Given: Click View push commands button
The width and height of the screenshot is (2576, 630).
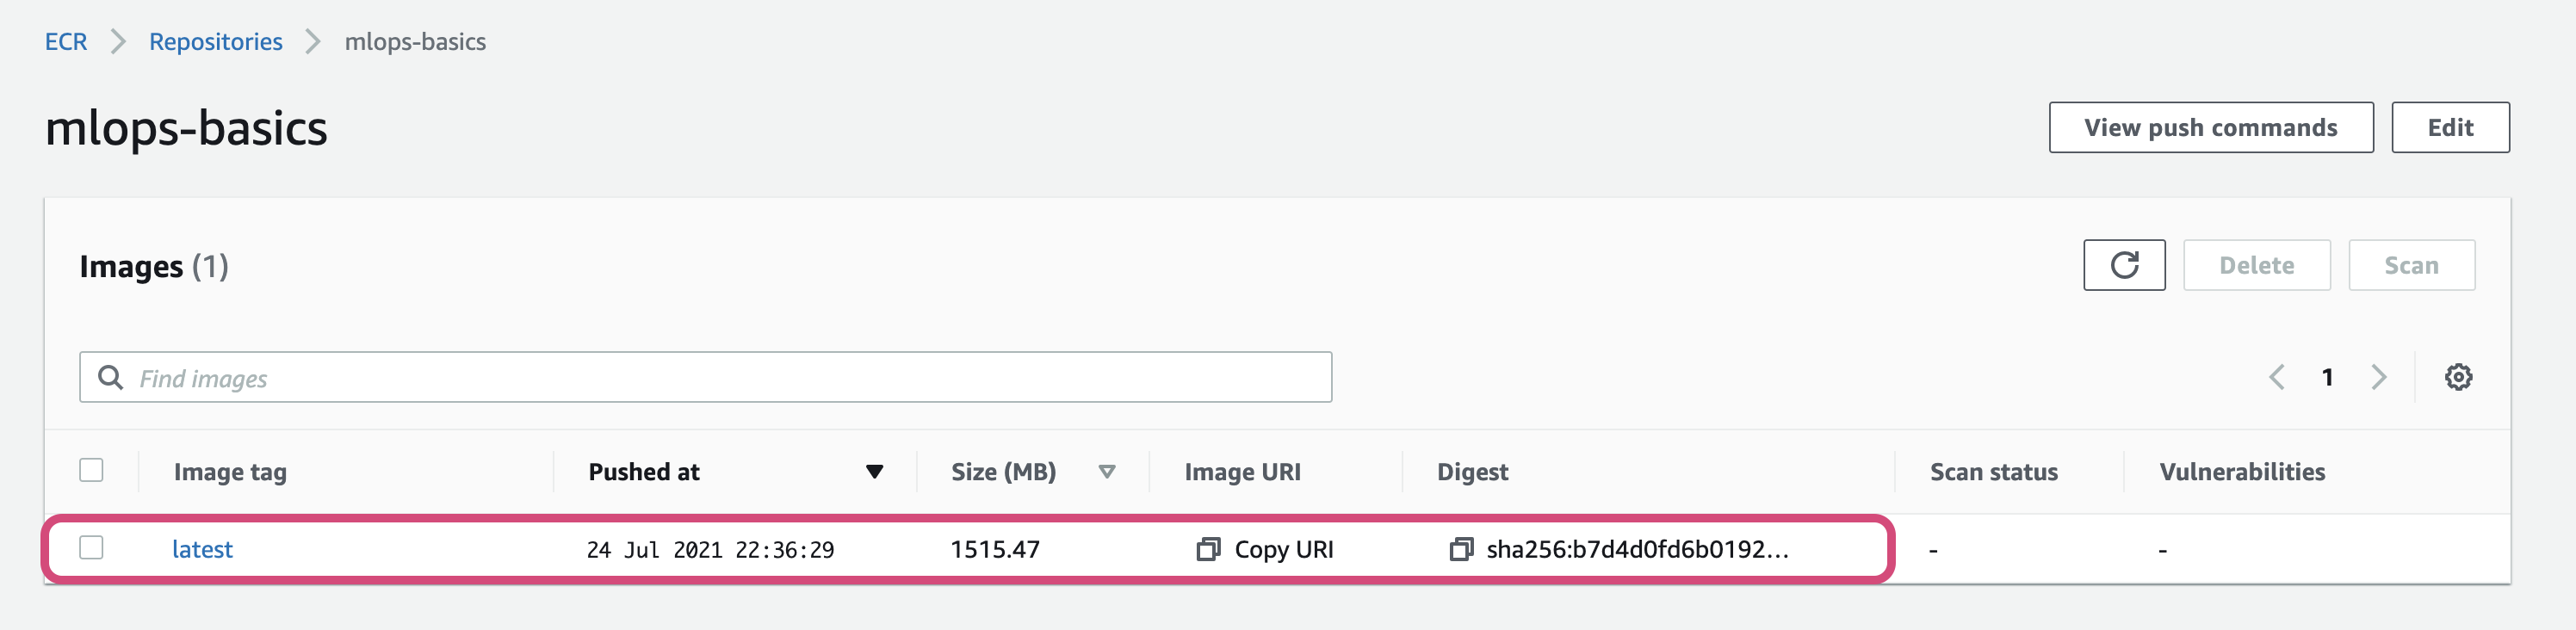Looking at the screenshot, I should coord(2210,128).
